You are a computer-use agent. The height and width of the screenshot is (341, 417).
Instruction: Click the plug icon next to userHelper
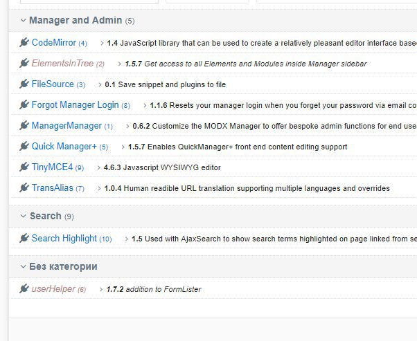tap(24, 289)
